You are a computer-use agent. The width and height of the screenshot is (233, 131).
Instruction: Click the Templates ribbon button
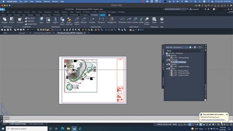[x=20, y=20]
